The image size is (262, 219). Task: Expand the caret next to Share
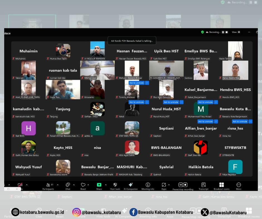coord(106,185)
